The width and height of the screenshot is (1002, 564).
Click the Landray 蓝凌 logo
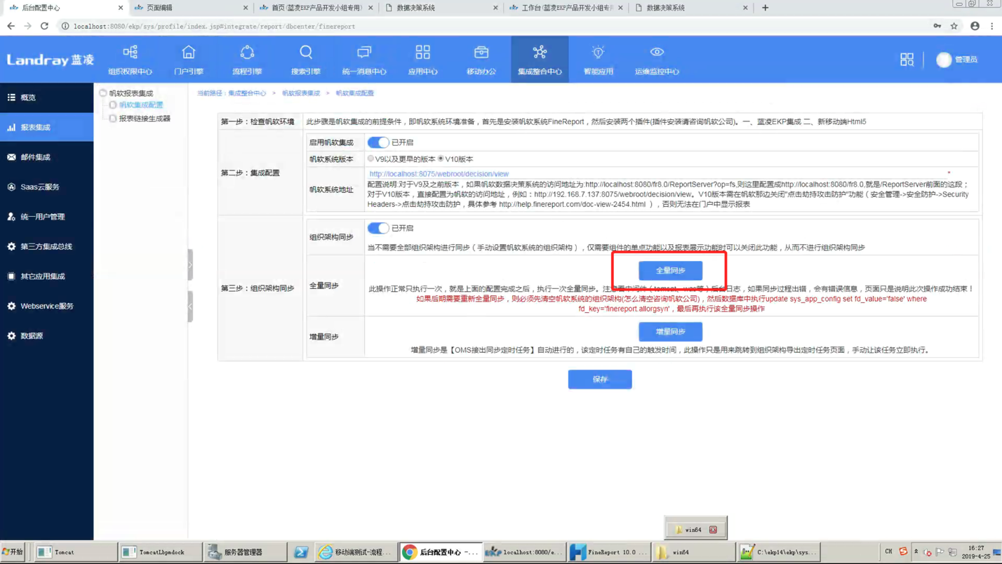coord(51,60)
